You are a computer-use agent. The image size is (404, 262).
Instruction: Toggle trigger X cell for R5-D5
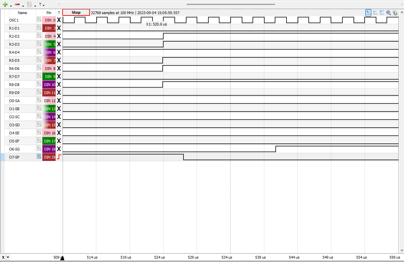point(59,60)
